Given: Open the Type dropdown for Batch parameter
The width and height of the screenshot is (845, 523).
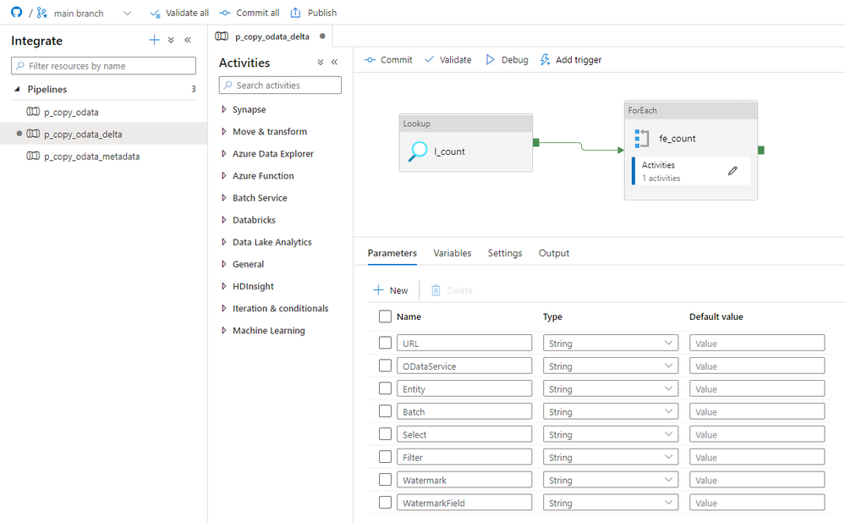Looking at the screenshot, I should click(x=610, y=411).
